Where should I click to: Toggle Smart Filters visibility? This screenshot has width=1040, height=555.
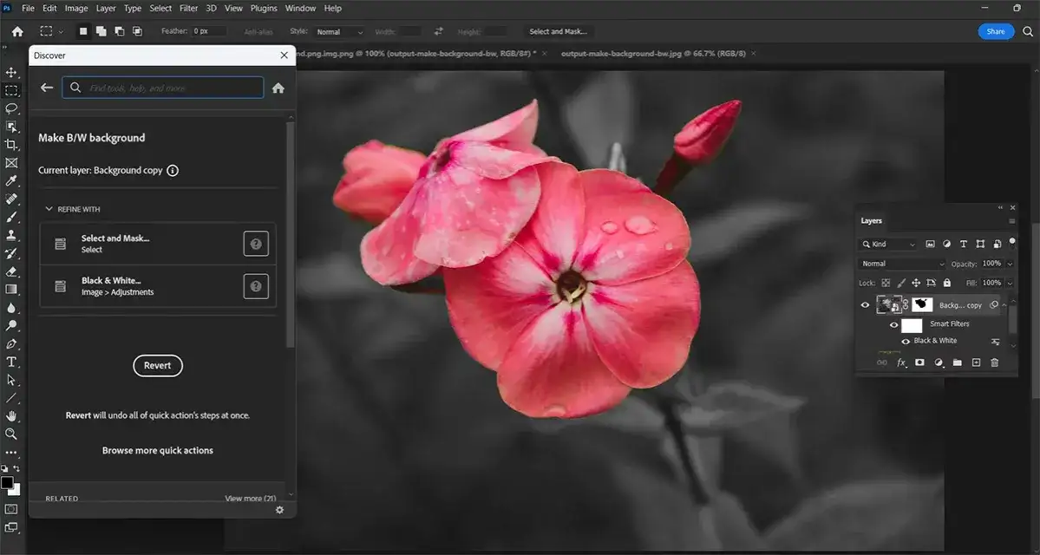[x=893, y=324]
